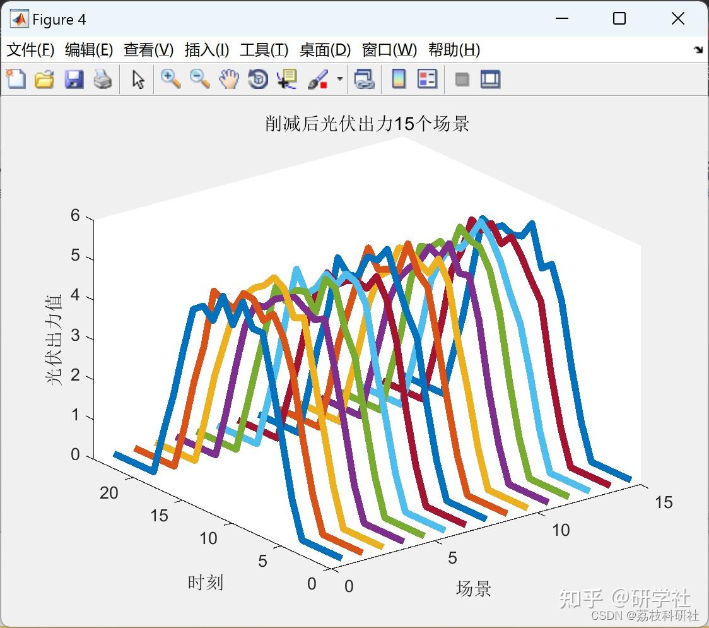
Task: Insert a colorbar into the plot
Action: [398, 80]
